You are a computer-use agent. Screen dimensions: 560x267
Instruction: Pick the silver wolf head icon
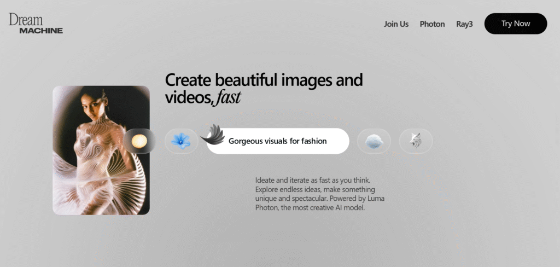click(416, 141)
